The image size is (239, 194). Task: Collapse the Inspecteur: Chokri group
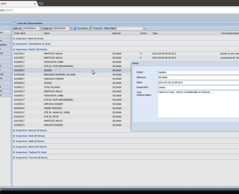pos(14,49)
